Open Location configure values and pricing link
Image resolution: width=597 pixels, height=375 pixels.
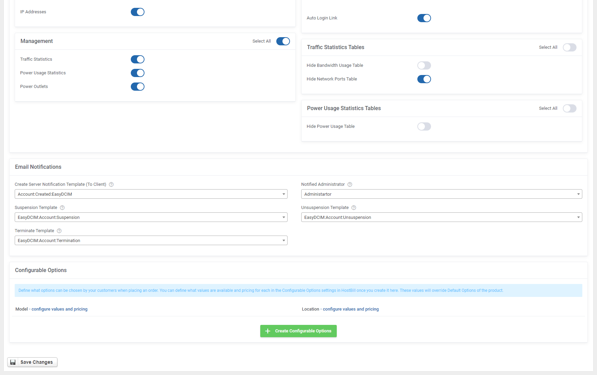pyautogui.click(x=351, y=309)
